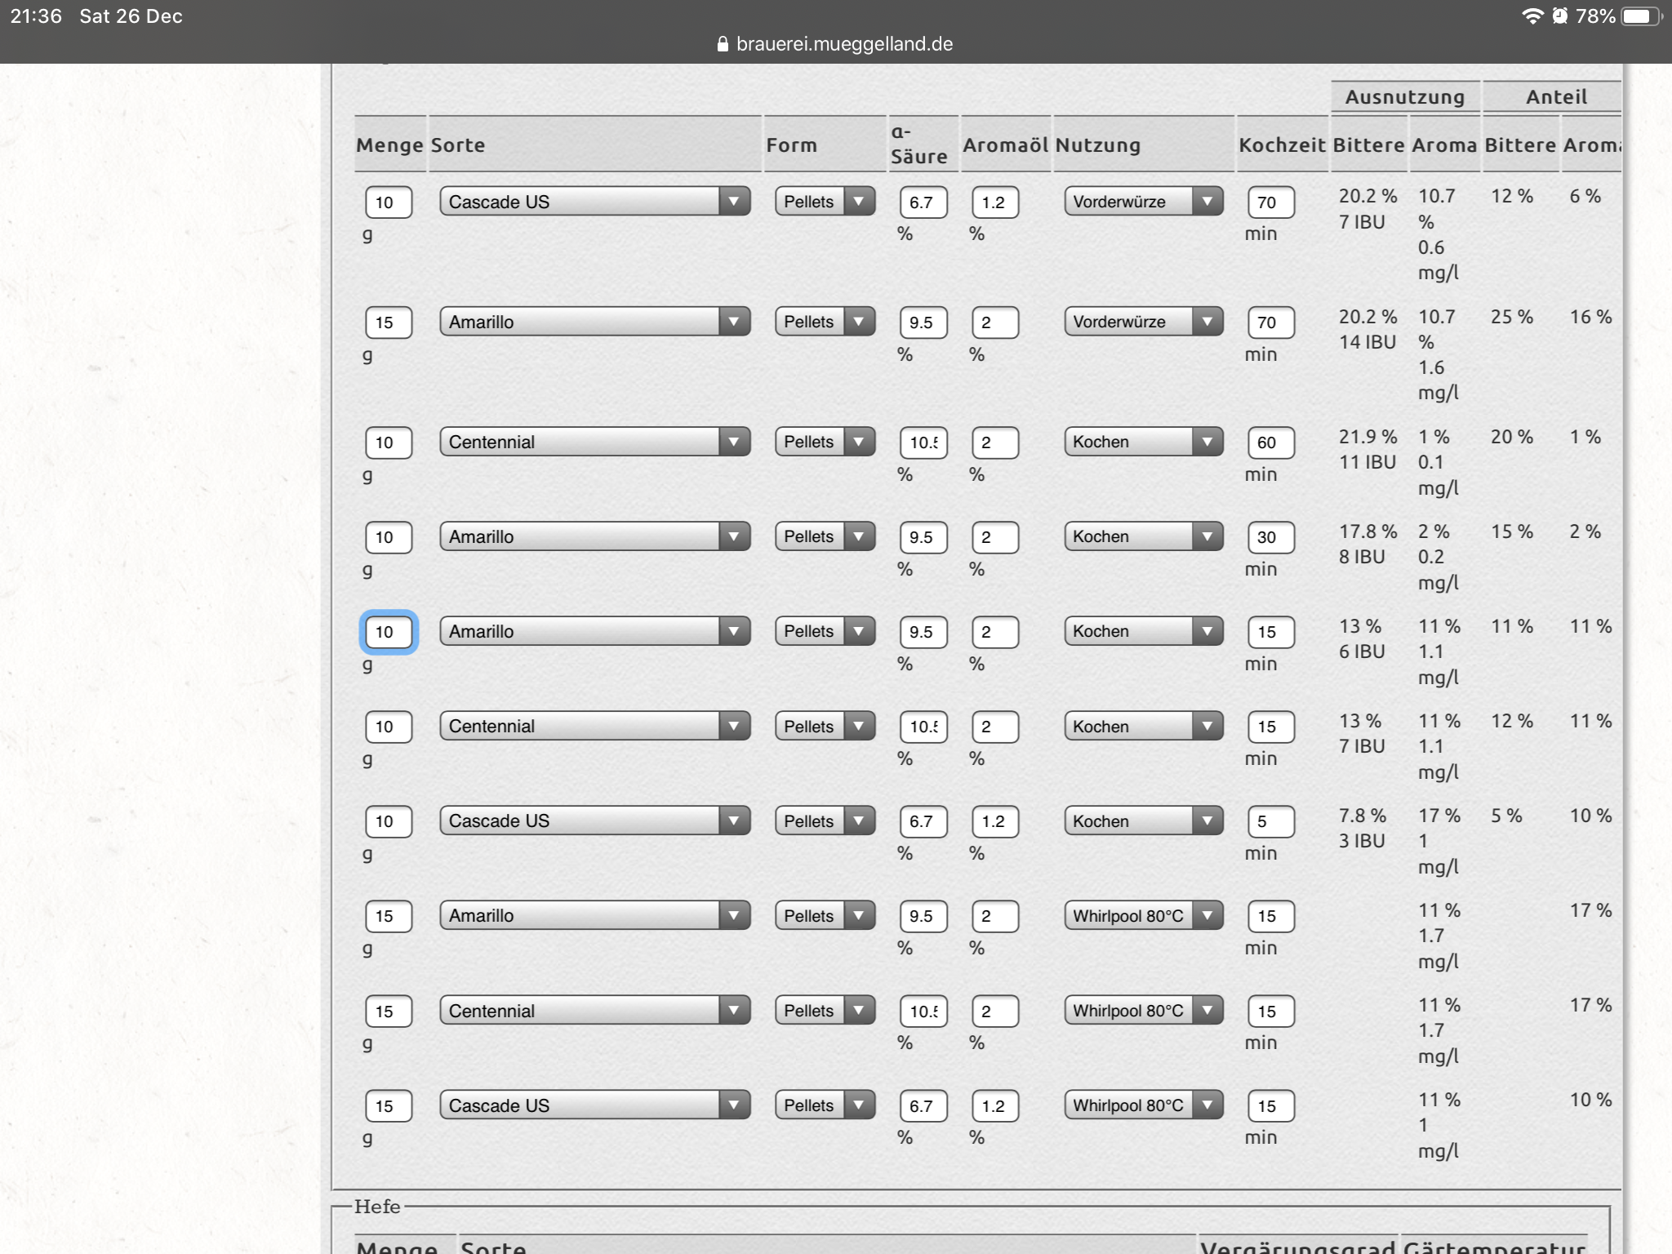Open Whirlpool 80°C dropdown for Amarillo

[x=1143, y=916]
